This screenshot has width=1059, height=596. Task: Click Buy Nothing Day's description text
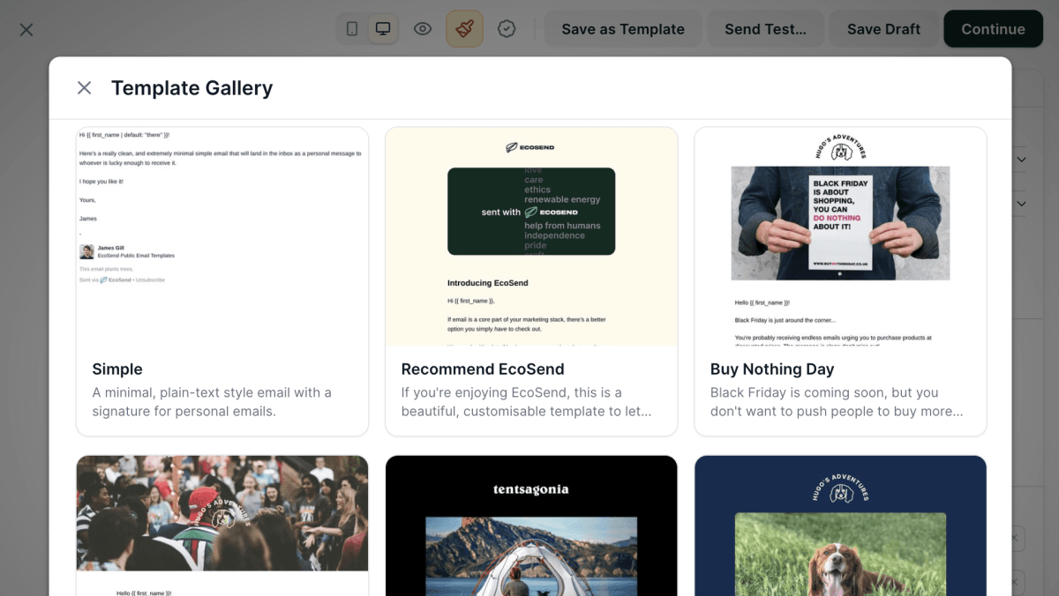836,402
